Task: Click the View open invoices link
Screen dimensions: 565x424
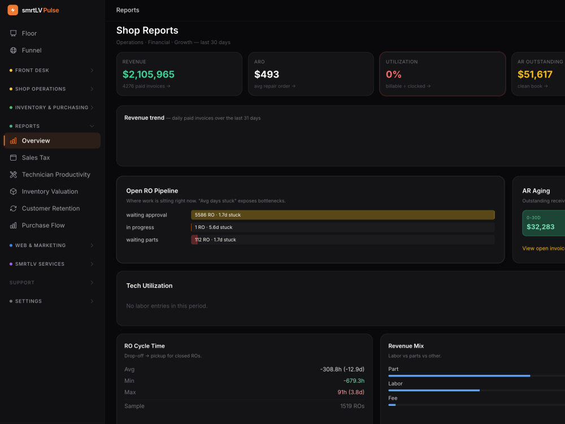Action: point(544,248)
